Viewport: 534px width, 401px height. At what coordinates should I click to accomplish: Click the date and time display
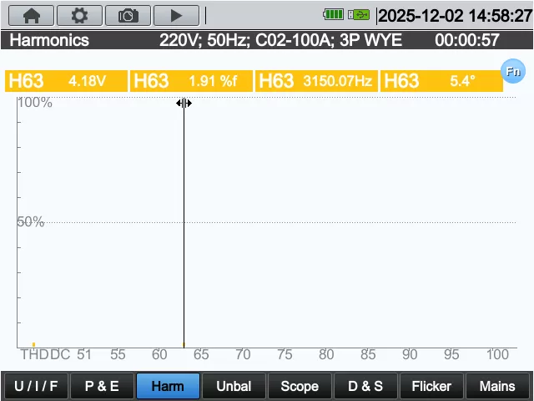coord(454,15)
